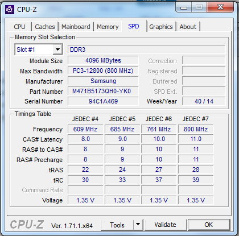Open the Graphics tab
This screenshot has width=239, height=236.
[161, 27]
